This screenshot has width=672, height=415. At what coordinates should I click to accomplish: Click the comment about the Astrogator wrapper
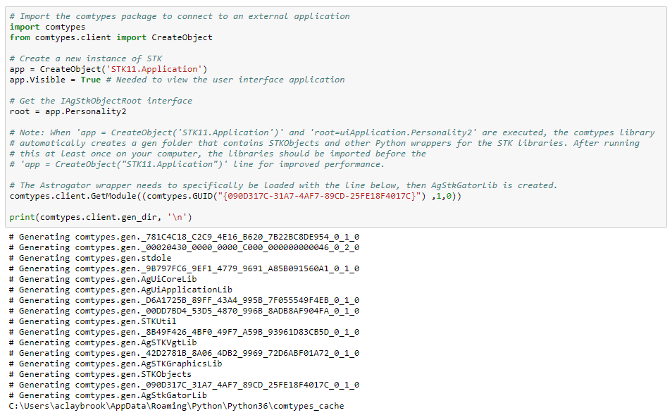[x=282, y=185]
